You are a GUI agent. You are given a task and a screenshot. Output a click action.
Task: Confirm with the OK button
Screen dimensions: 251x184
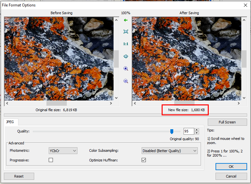[x=231, y=167]
